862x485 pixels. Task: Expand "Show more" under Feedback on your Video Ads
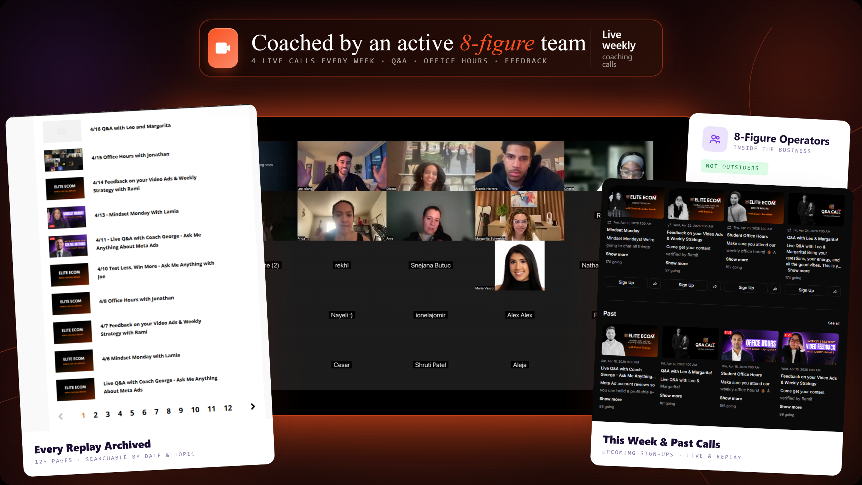[x=676, y=263]
